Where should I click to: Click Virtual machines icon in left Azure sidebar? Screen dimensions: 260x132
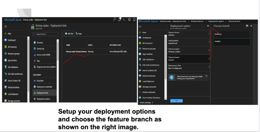coord(6,87)
